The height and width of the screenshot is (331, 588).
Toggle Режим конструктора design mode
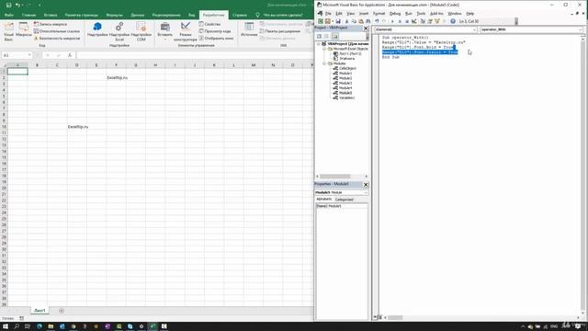click(x=186, y=31)
